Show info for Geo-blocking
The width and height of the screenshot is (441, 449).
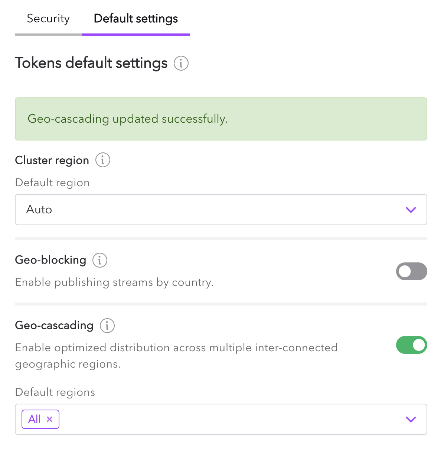click(x=100, y=260)
